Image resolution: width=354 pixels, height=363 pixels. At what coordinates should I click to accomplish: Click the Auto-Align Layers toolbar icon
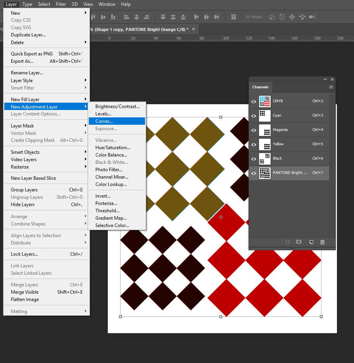point(233,17)
